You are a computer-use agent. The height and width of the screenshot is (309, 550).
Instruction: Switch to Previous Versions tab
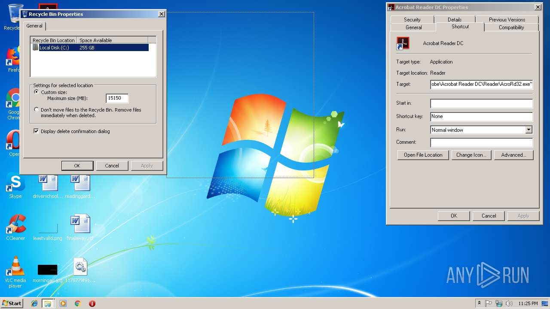507,20
